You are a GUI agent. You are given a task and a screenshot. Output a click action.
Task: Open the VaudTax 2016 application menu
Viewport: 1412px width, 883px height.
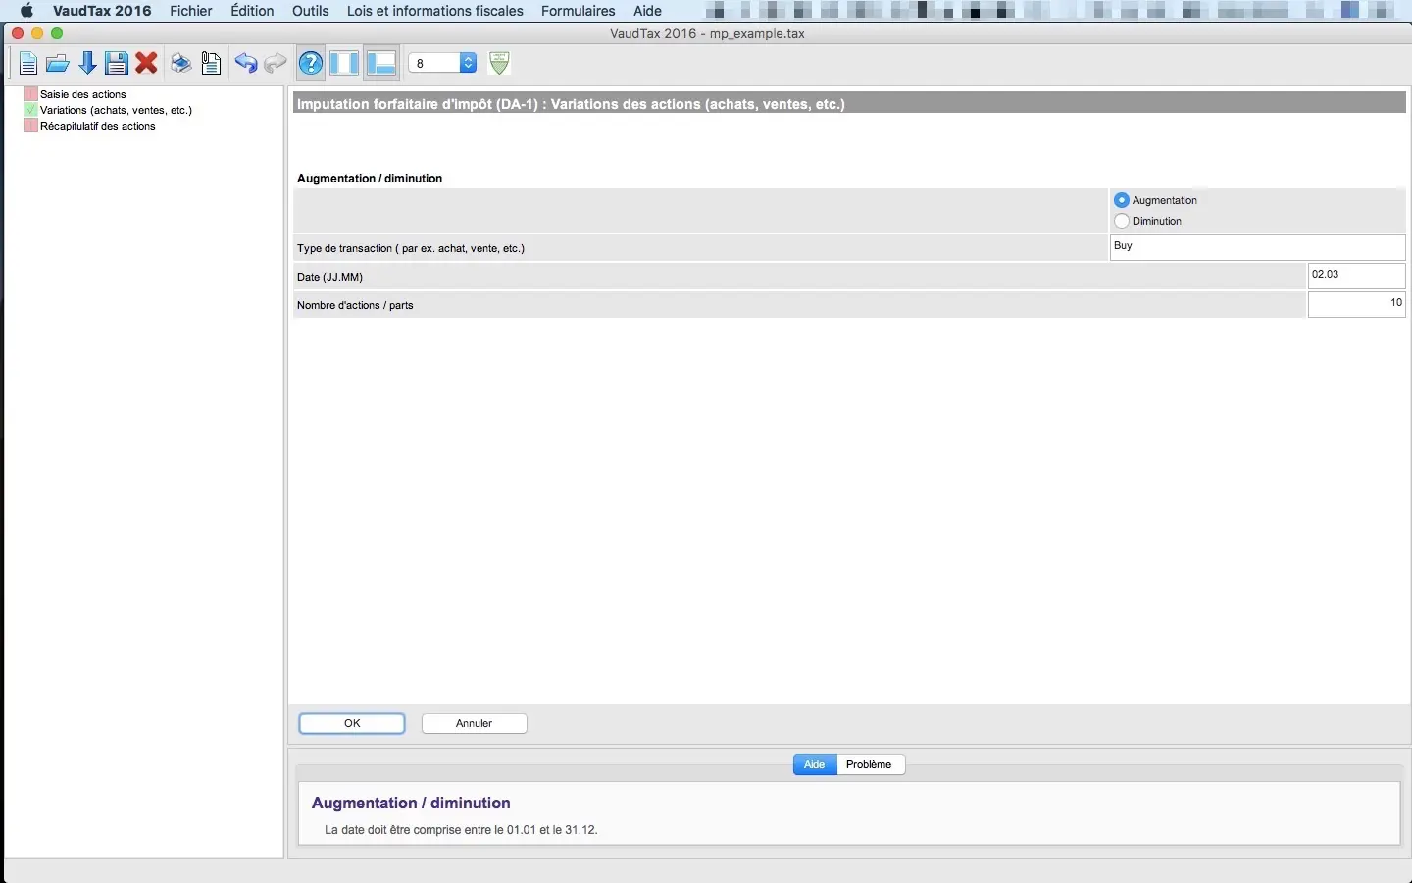102,11
